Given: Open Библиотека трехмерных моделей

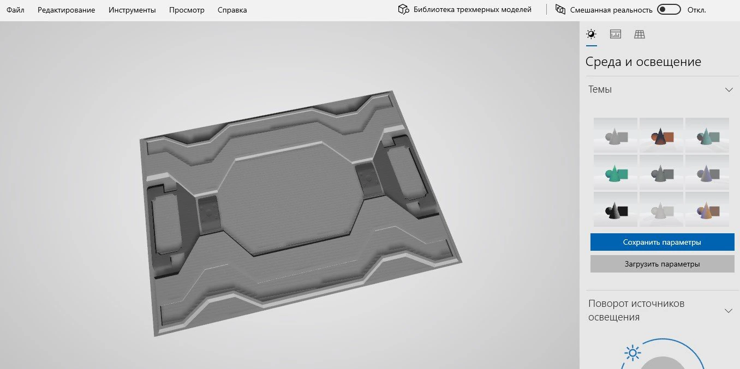Looking at the screenshot, I should [464, 9].
